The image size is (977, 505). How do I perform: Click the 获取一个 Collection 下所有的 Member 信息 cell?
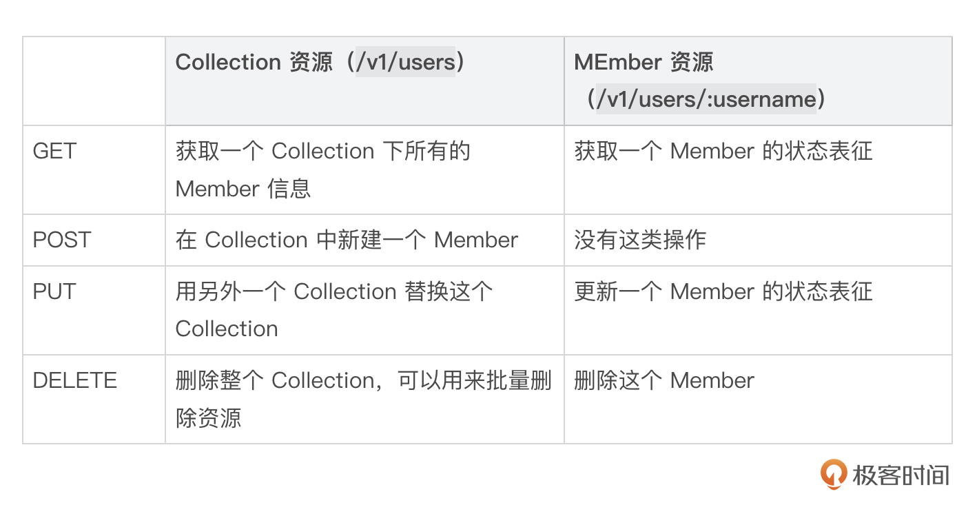tap(322, 169)
